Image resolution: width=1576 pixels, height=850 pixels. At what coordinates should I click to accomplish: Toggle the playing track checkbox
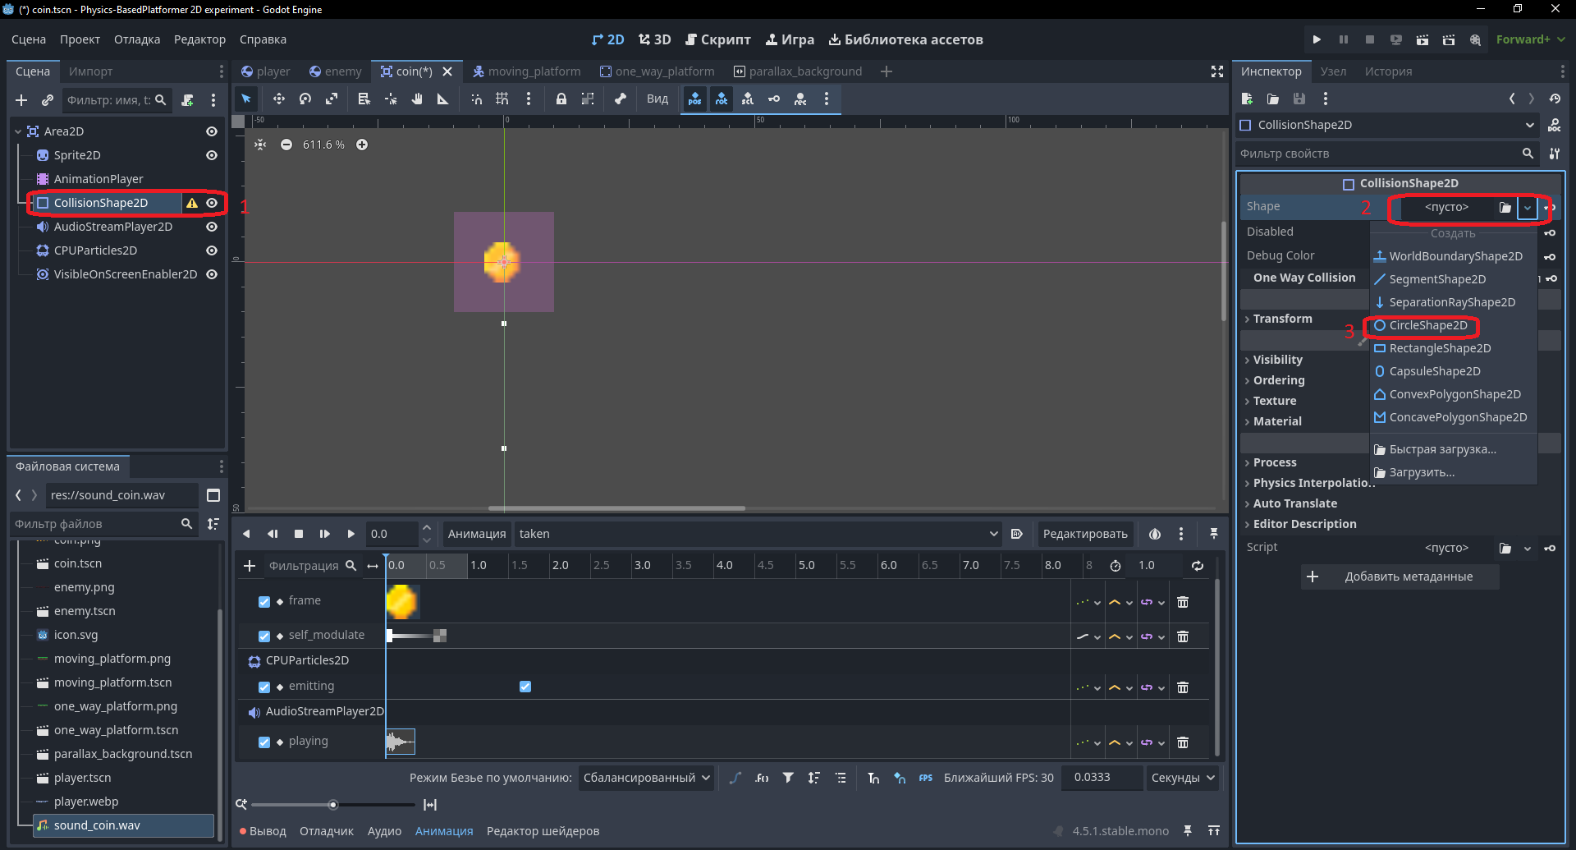pos(264,742)
